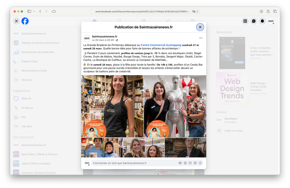Viewport: 290px width, 188px height.
Task: Expand Safari sidebar options chevron
Action: click(34, 11)
